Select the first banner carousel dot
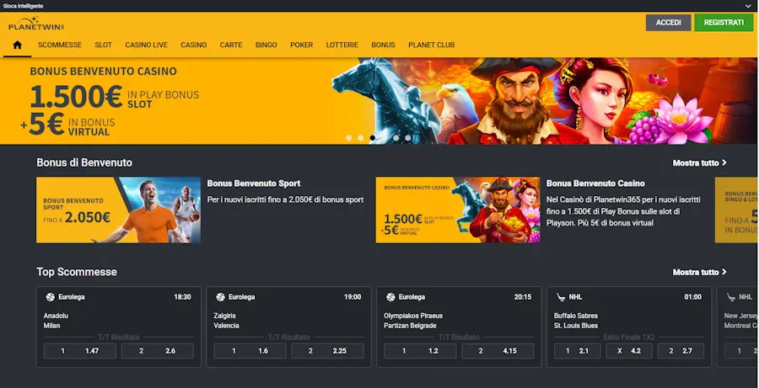The height and width of the screenshot is (388, 759). [348, 137]
